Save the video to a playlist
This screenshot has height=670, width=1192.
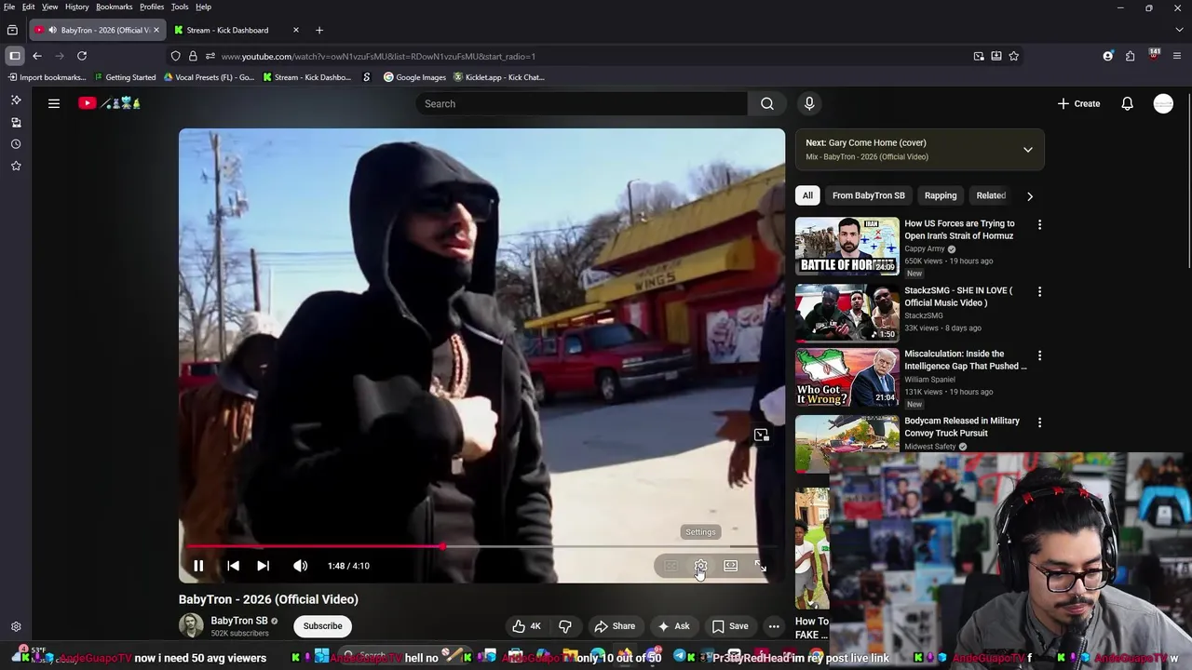pyautogui.click(x=730, y=626)
